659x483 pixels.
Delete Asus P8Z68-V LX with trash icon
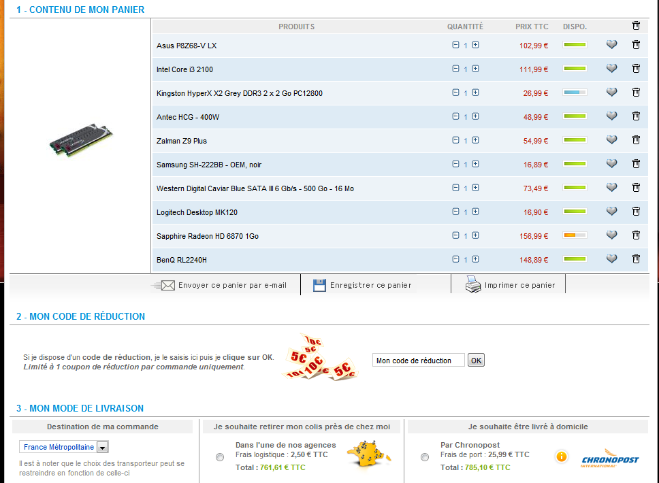636,45
